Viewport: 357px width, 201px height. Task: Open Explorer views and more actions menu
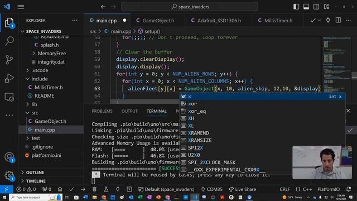click(75, 20)
